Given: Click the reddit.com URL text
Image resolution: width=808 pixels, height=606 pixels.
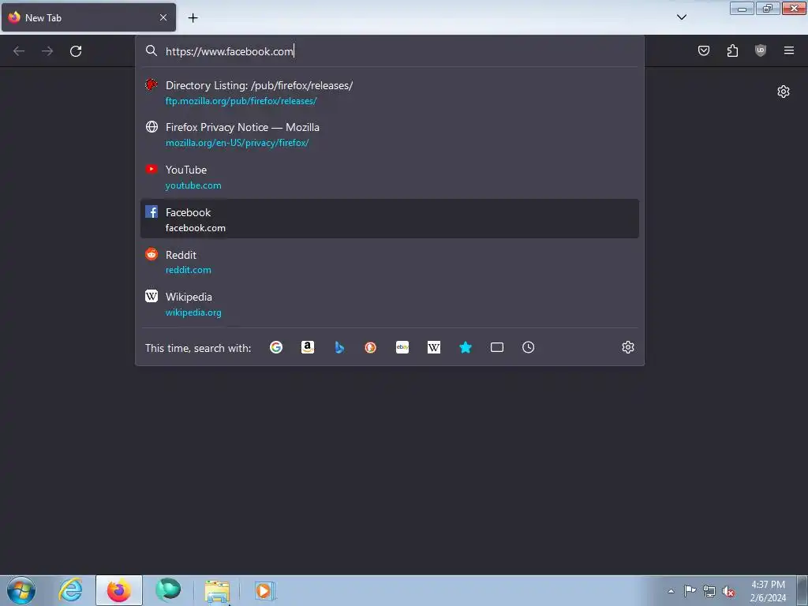Looking at the screenshot, I should (x=188, y=270).
